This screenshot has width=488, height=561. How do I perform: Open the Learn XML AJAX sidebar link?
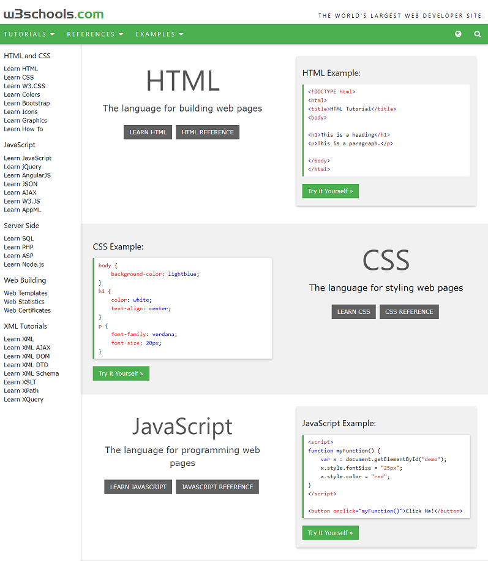(x=27, y=348)
